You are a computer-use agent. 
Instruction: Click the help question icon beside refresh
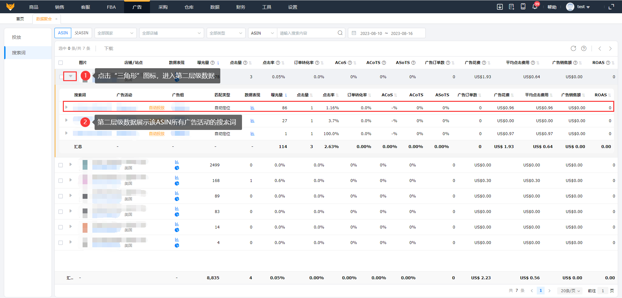[x=583, y=48]
